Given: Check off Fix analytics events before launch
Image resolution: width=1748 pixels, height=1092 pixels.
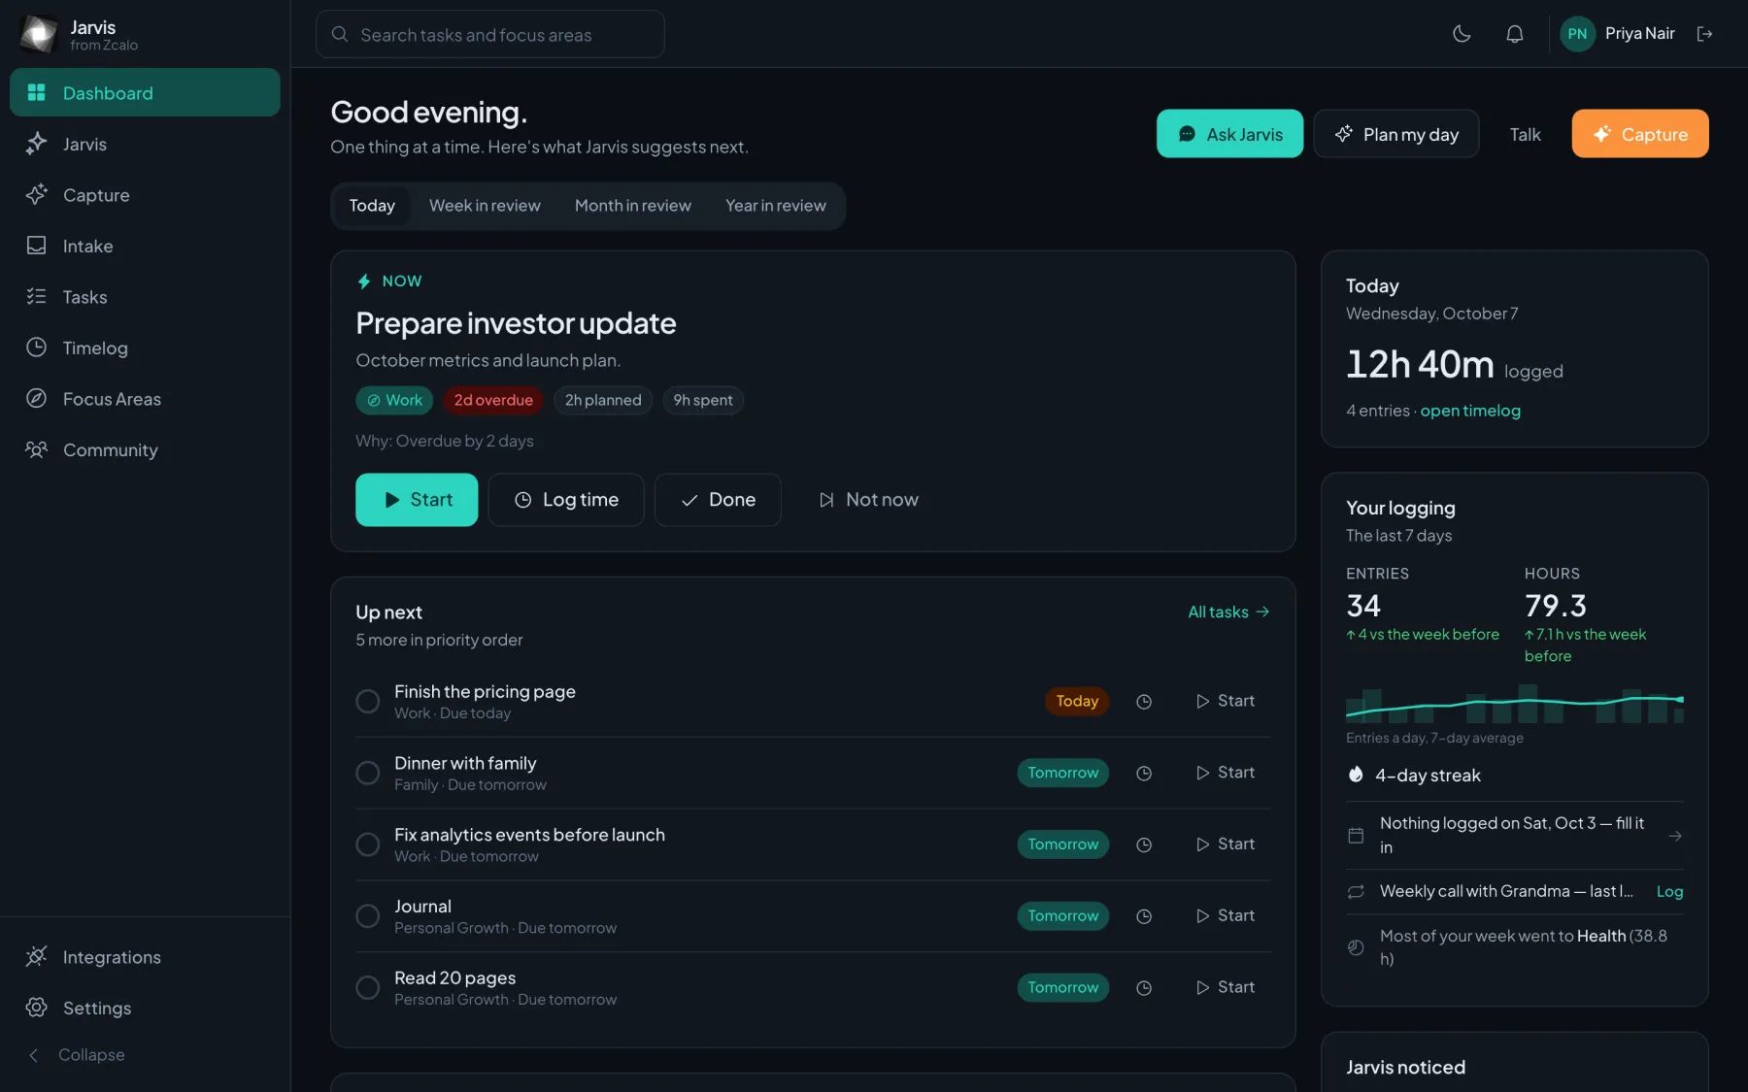Looking at the screenshot, I should pos(368,844).
